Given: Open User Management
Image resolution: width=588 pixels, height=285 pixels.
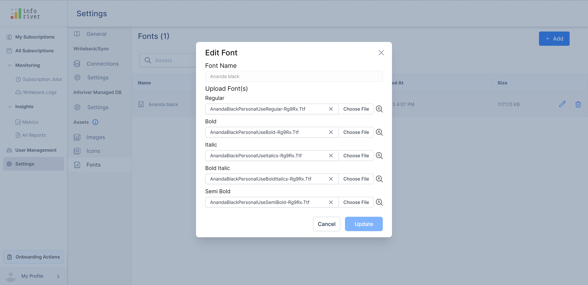Looking at the screenshot, I should pyautogui.click(x=36, y=150).
